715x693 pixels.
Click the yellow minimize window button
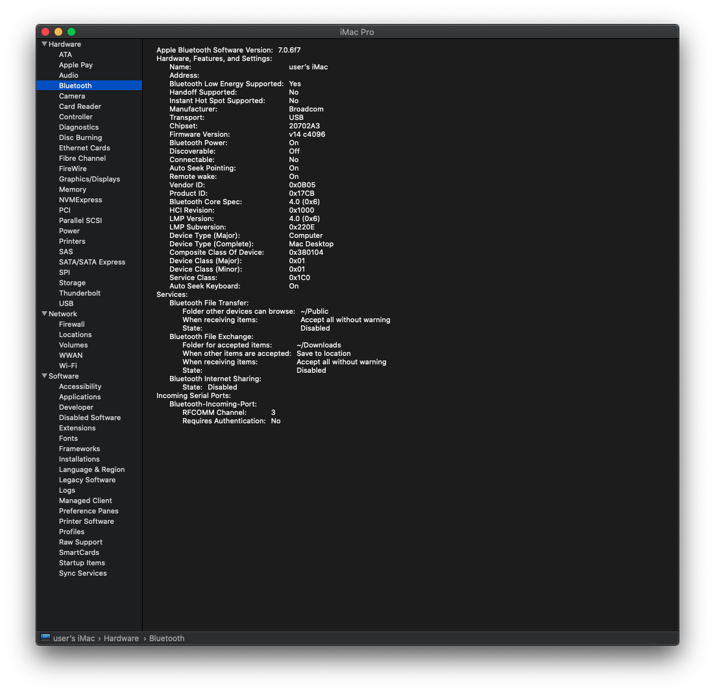click(x=58, y=32)
